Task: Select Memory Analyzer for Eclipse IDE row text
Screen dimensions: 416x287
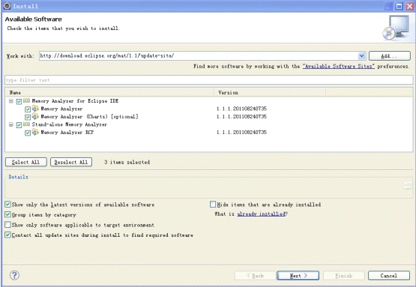Action: click(76, 101)
